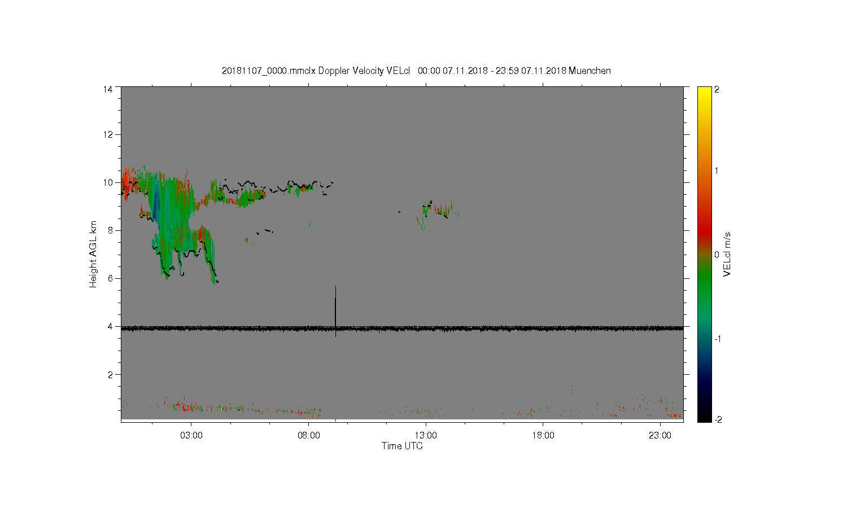Click the yellow top of the velocity colorbar
Viewport: 847px width, 508px height.
coord(704,91)
